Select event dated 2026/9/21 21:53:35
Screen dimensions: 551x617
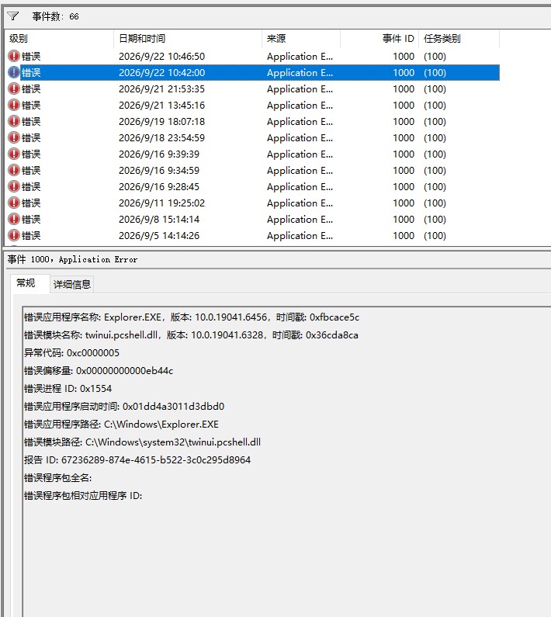(252, 89)
